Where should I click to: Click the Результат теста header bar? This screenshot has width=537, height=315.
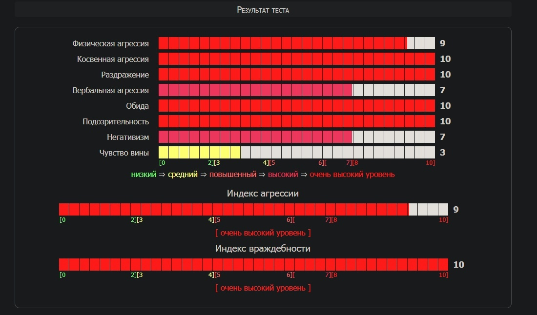tap(263, 10)
